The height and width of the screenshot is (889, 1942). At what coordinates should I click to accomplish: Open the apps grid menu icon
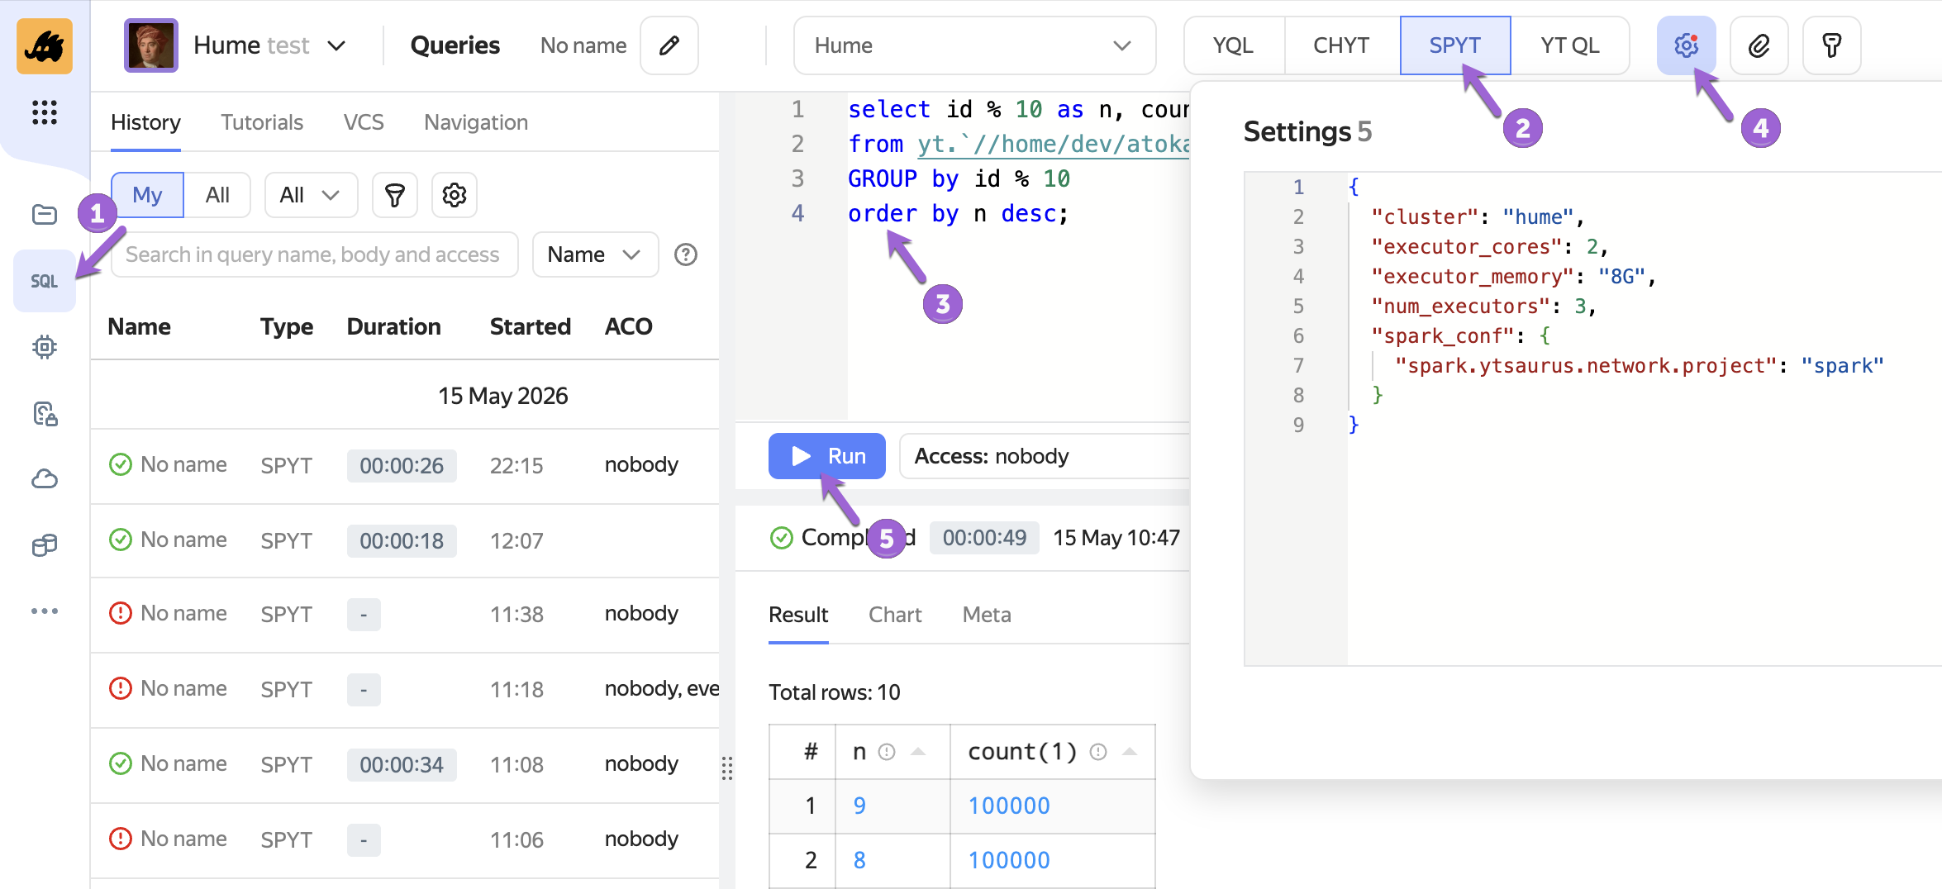pyautogui.click(x=45, y=112)
